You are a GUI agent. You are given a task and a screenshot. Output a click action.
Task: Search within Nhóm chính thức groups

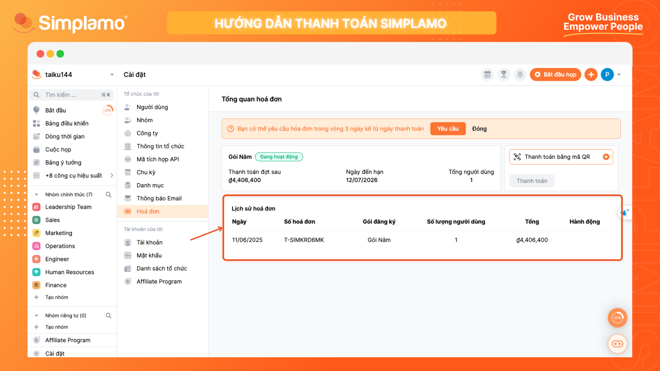pyautogui.click(x=108, y=194)
